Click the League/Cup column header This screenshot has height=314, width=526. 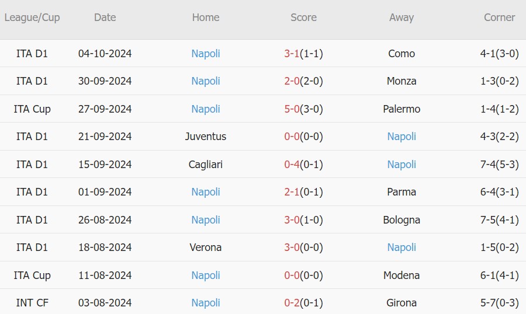pyautogui.click(x=32, y=18)
